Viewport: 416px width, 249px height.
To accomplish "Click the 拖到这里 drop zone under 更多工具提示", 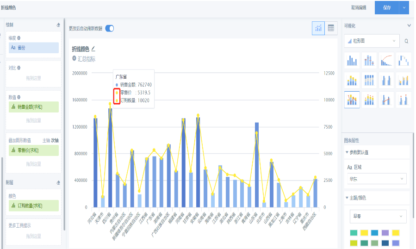I will click(x=34, y=236).
